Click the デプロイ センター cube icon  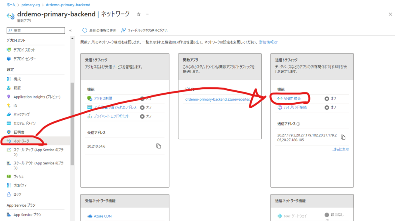pyautogui.click(x=9, y=59)
